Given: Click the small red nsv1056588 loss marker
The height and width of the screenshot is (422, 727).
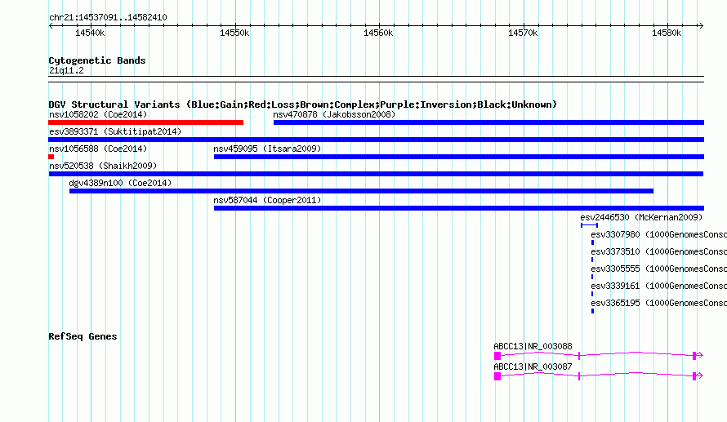Looking at the screenshot, I should pos(51,157).
